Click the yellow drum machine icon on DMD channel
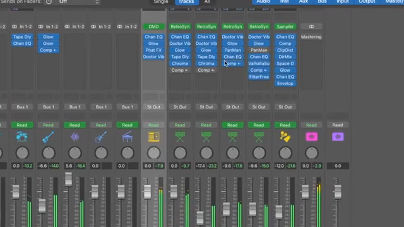This screenshot has height=227, width=404. 153,137
